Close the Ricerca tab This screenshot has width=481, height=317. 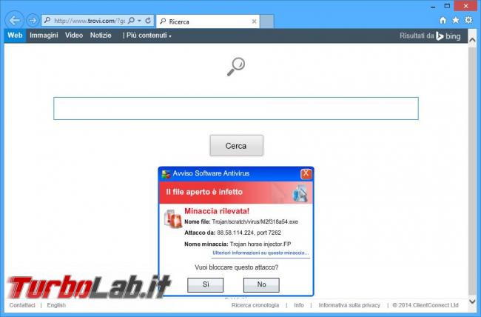254,21
